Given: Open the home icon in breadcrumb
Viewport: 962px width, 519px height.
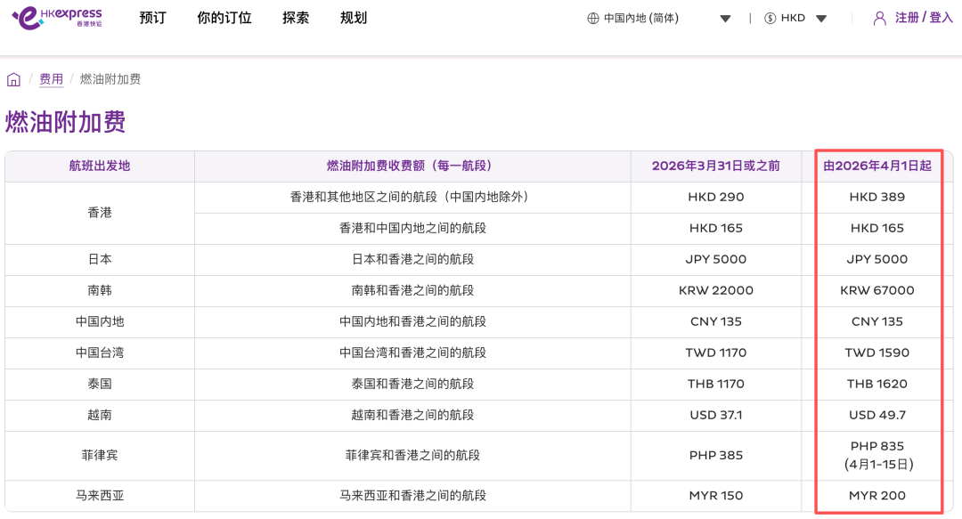Looking at the screenshot, I should click(13, 79).
